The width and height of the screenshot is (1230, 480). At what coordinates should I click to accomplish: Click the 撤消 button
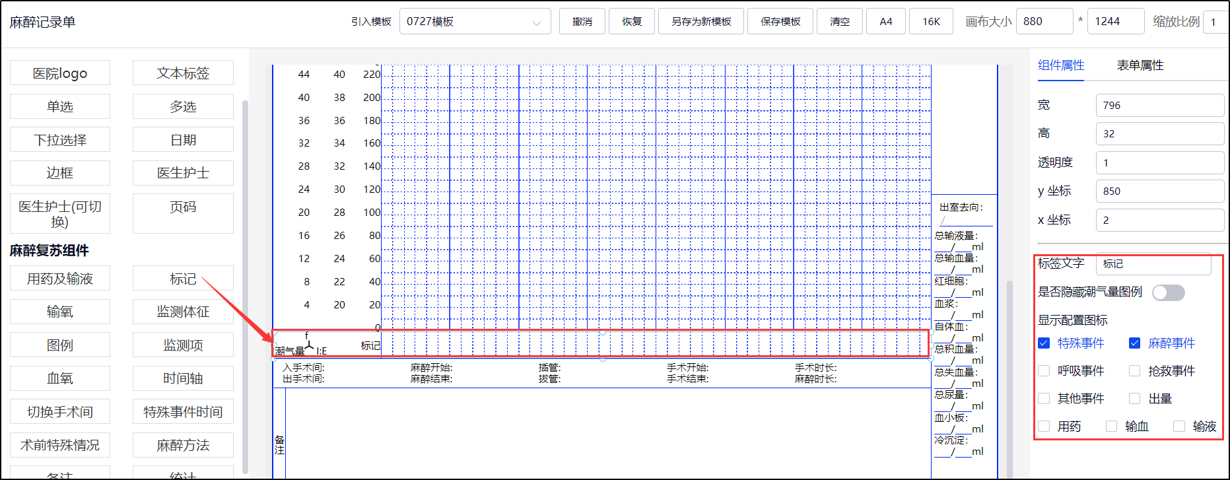pyautogui.click(x=582, y=21)
